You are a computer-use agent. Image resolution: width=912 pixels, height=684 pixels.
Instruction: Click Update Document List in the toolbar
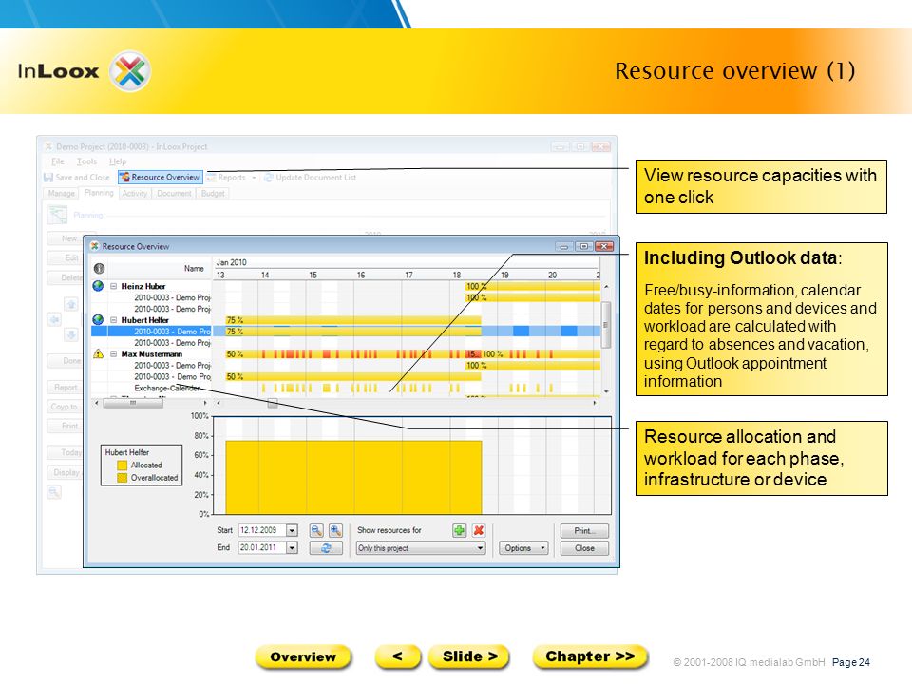[x=310, y=178]
